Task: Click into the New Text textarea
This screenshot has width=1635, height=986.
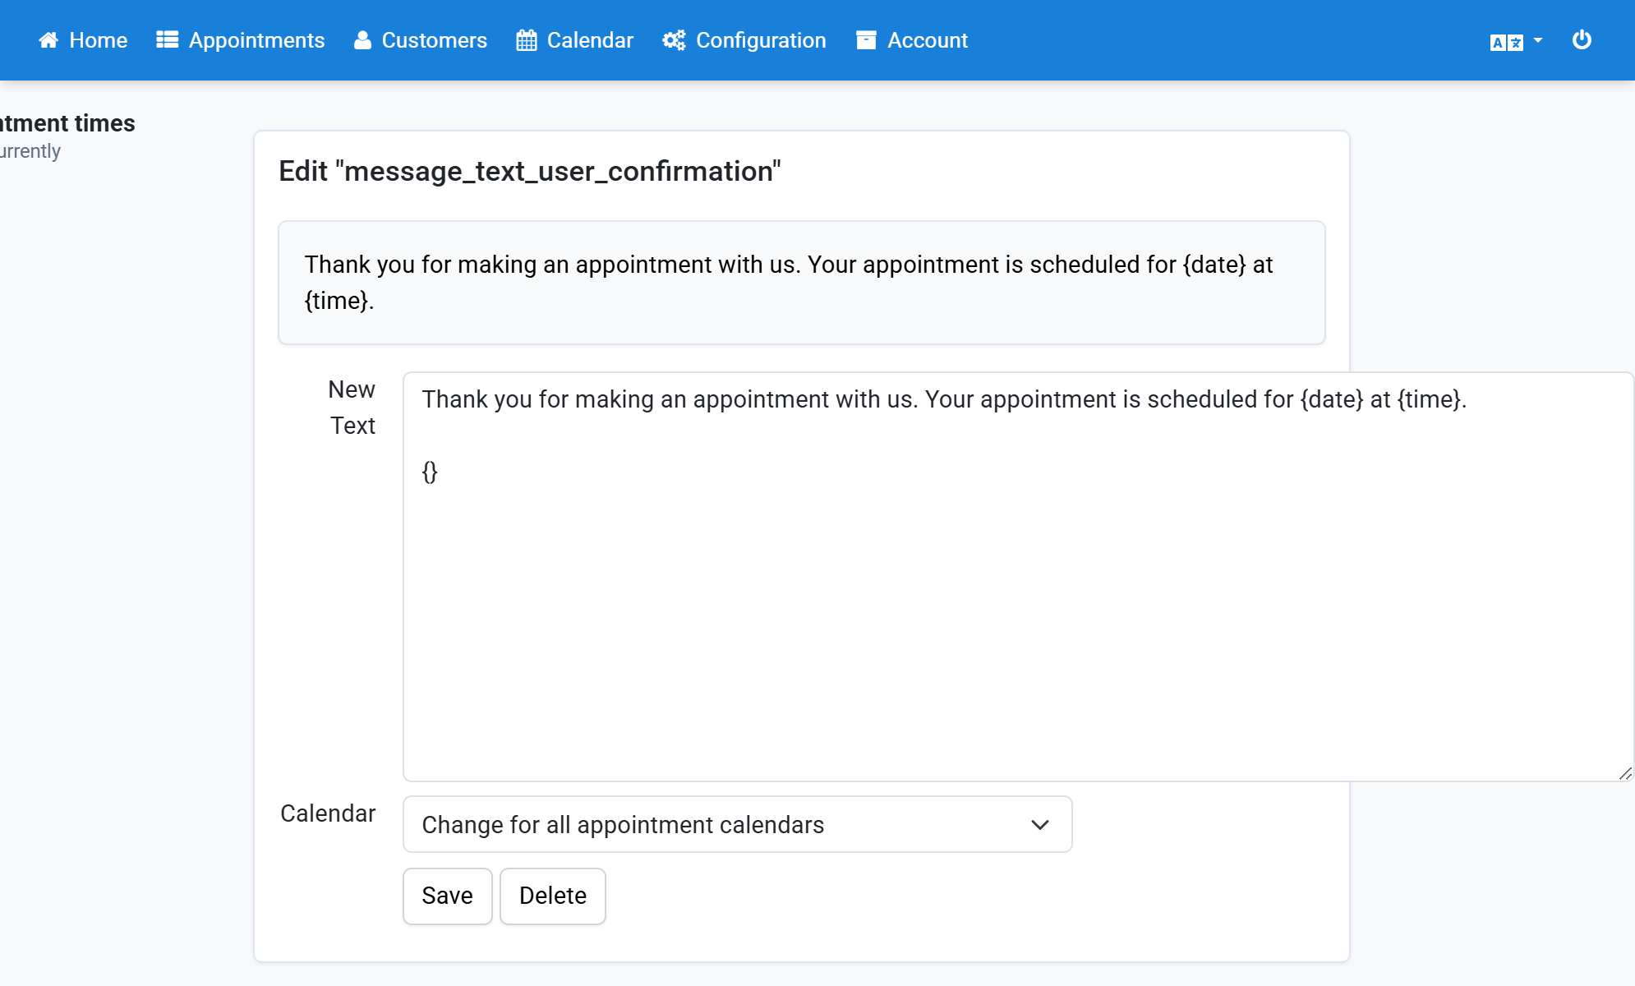Action: (x=1018, y=576)
